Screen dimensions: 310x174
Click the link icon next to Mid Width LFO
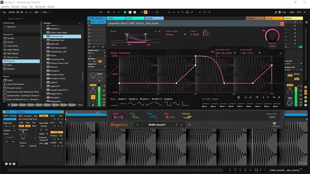point(213,52)
